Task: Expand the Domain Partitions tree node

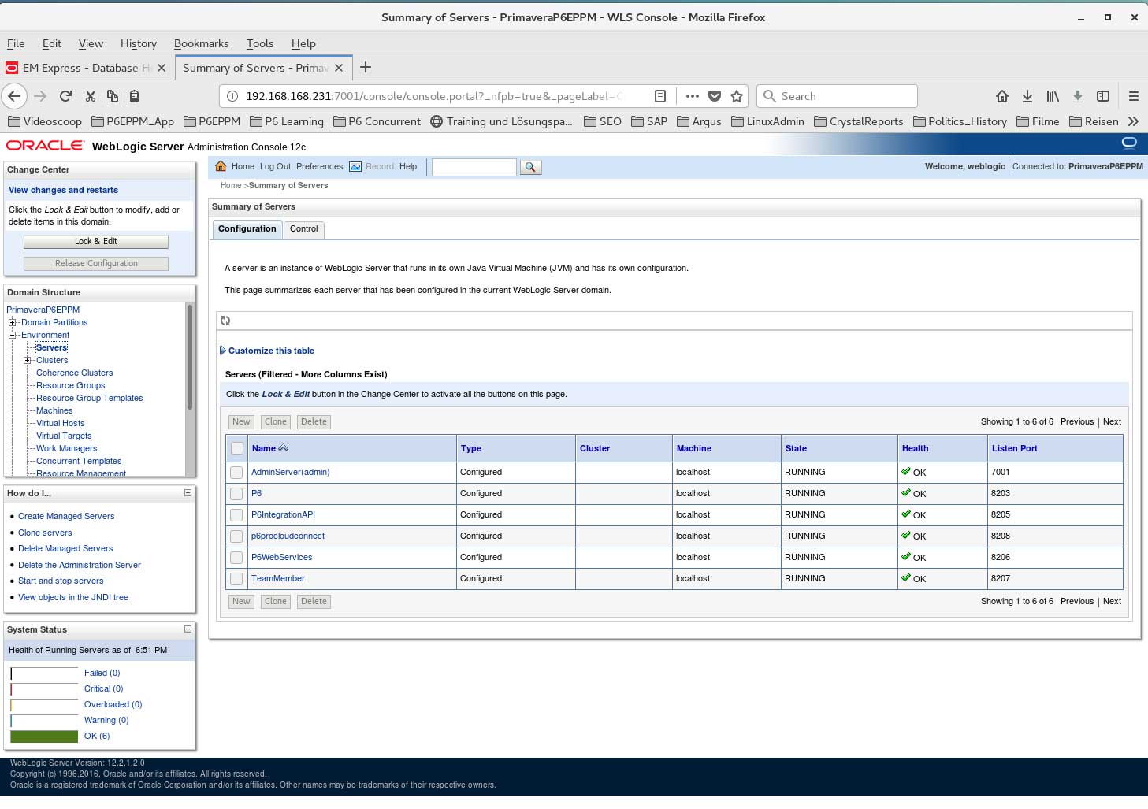Action: pyautogui.click(x=12, y=322)
